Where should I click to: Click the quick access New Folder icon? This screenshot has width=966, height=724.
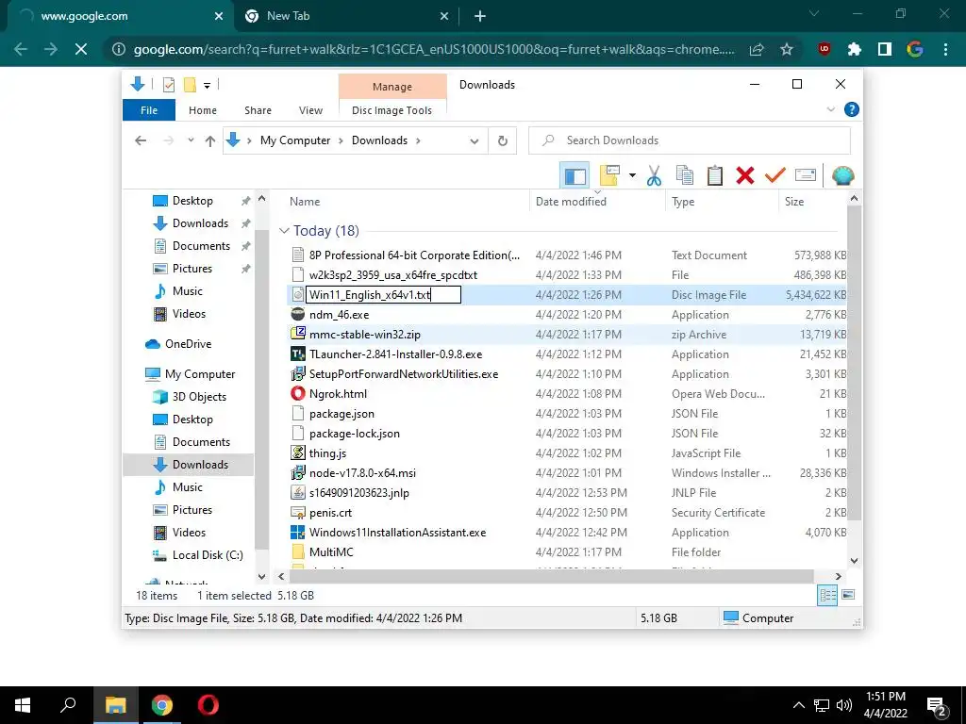tap(191, 85)
